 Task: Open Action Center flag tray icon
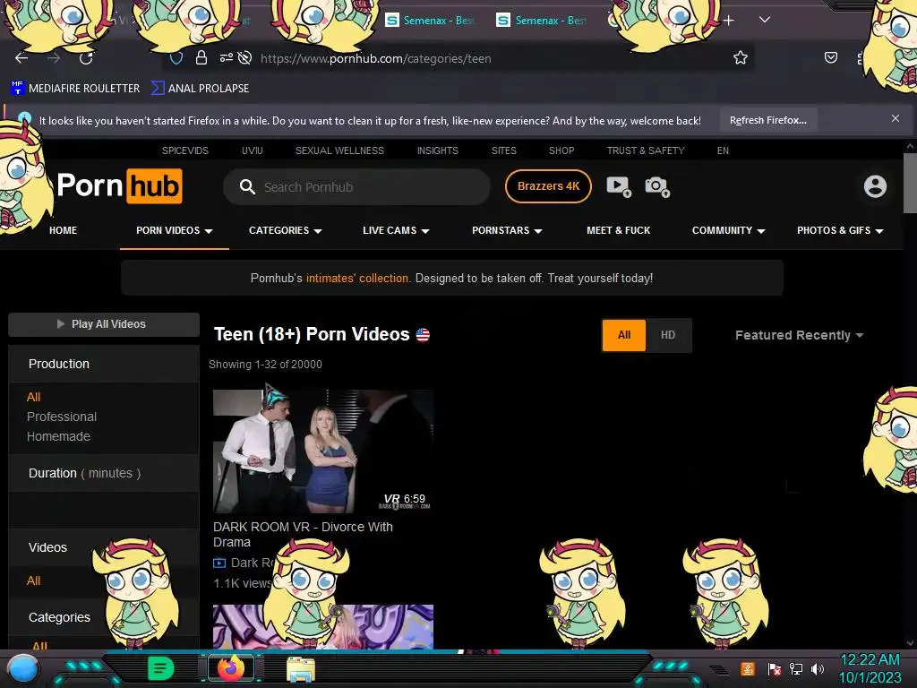(x=775, y=668)
